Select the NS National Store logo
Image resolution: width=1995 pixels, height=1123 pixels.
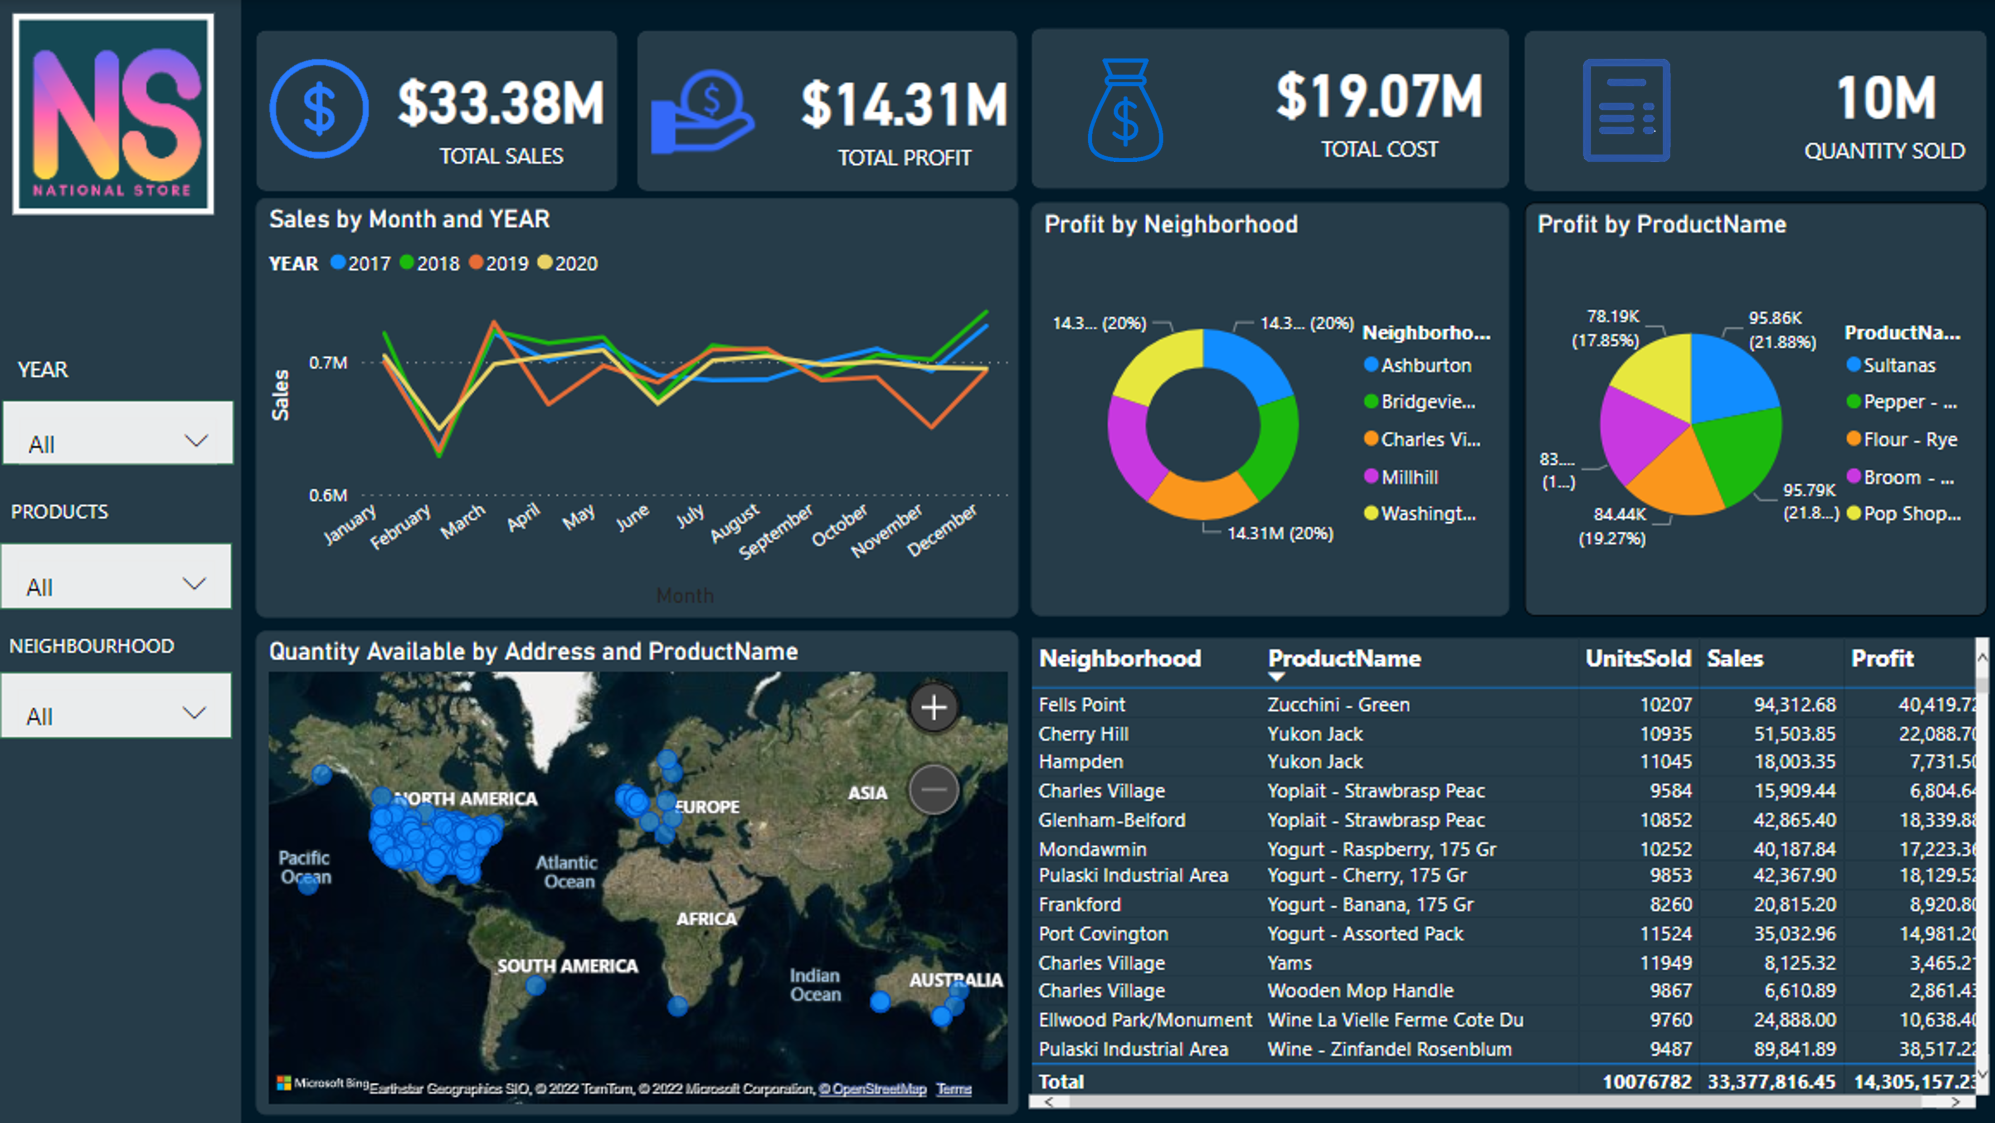113,113
